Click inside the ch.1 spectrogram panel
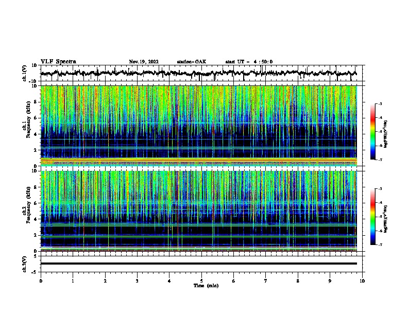The image size is (408, 315). pos(198,126)
